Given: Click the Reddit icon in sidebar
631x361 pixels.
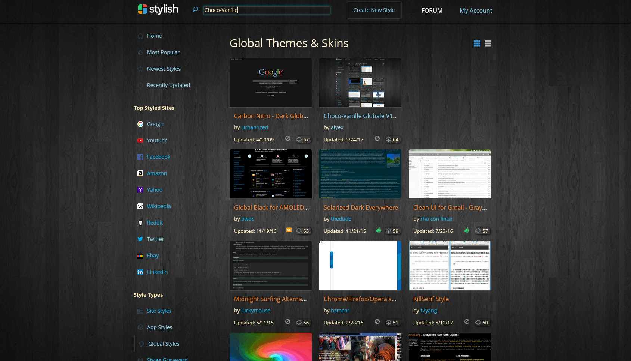Looking at the screenshot, I should (140, 223).
